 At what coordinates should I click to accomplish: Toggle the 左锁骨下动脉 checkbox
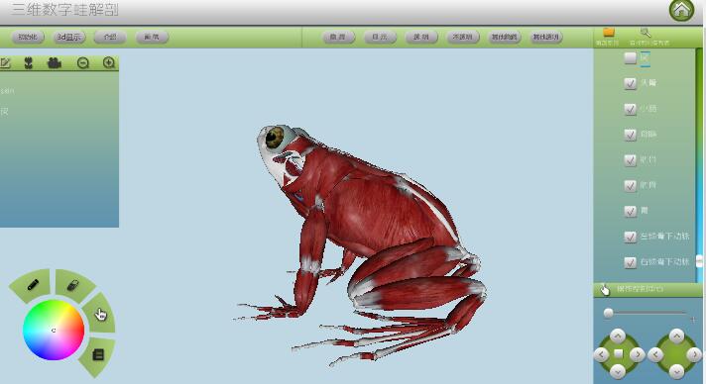(630, 237)
